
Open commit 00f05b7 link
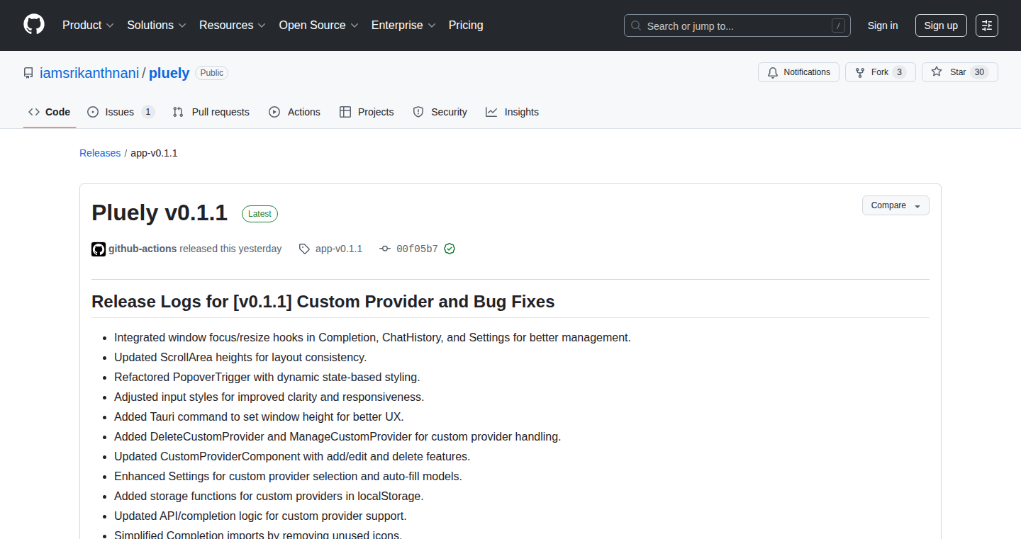coord(417,249)
